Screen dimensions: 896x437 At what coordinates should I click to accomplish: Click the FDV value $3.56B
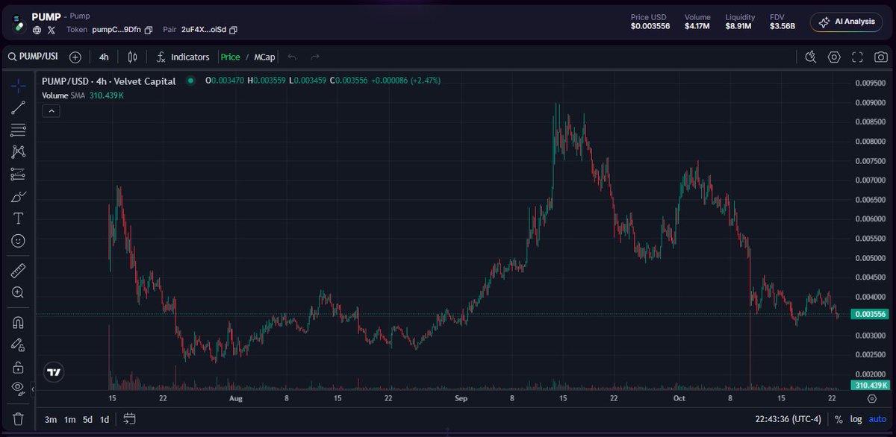point(784,26)
